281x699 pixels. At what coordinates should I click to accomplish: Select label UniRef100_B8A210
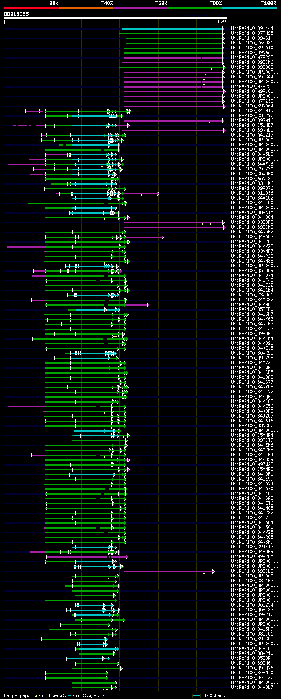[252, 654]
